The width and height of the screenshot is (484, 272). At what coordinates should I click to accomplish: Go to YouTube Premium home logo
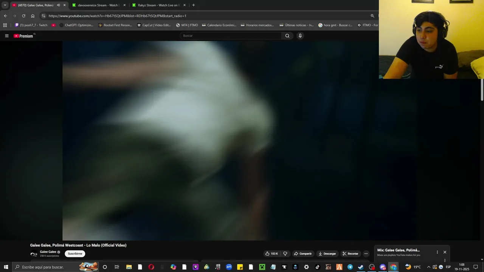coord(23,36)
